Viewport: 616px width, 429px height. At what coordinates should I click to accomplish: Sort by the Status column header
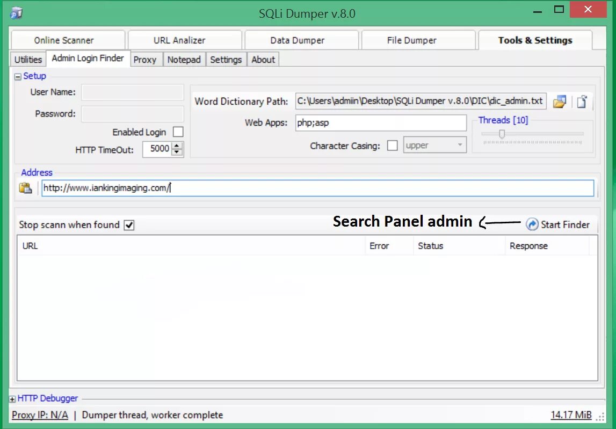[x=459, y=246]
